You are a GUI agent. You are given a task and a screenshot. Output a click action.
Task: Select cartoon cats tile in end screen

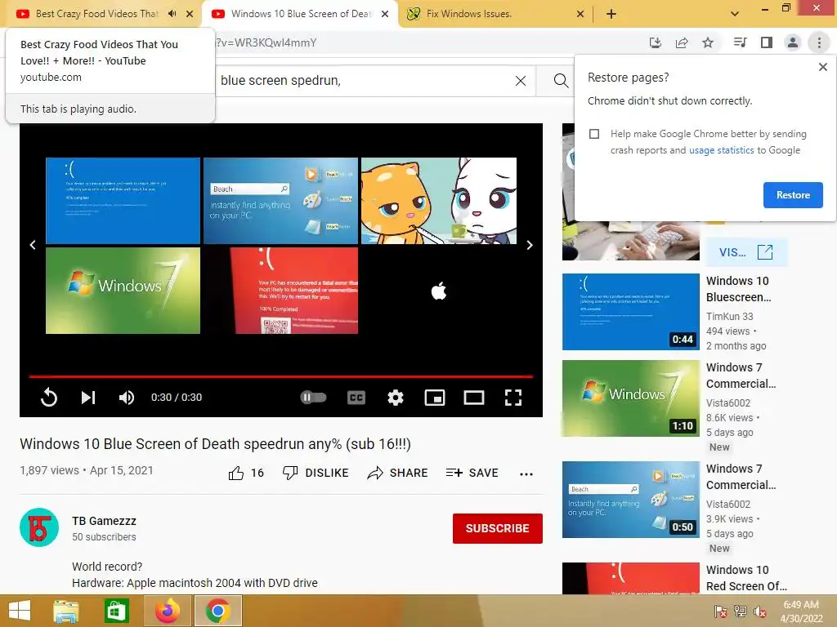tap(439, 201)
